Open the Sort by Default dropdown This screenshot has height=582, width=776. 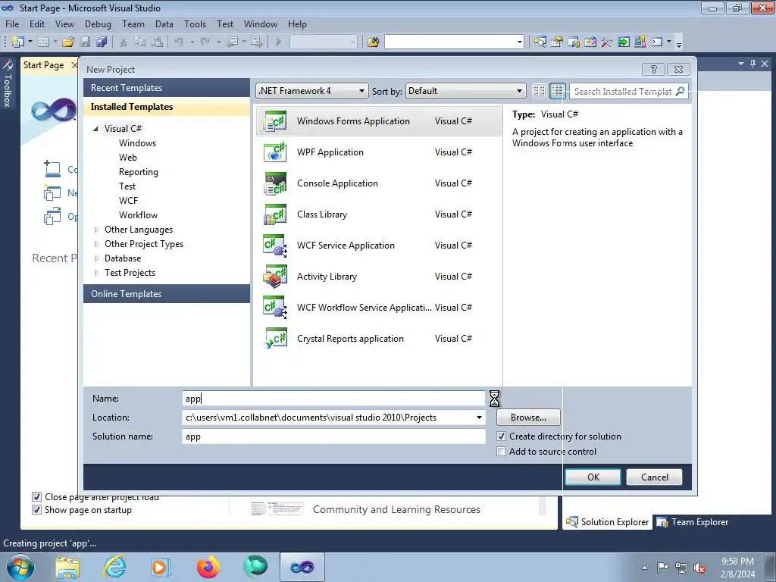[x=465, y=91]
